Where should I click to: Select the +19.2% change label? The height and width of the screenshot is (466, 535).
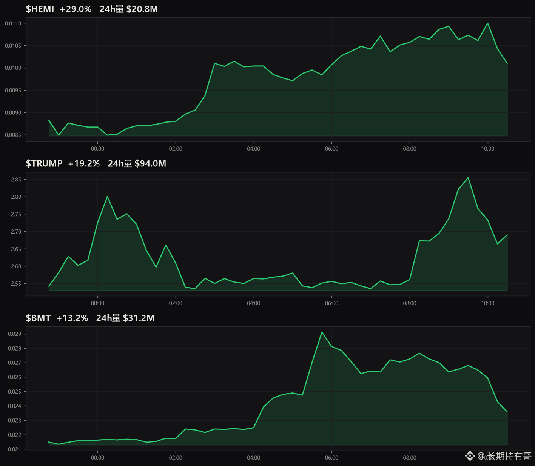[84, 163]
